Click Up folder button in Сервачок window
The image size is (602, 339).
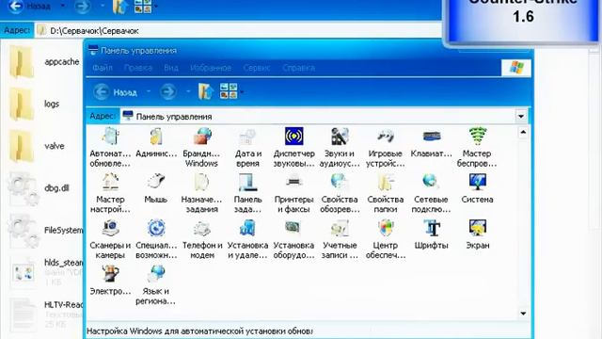pos(119,7)
